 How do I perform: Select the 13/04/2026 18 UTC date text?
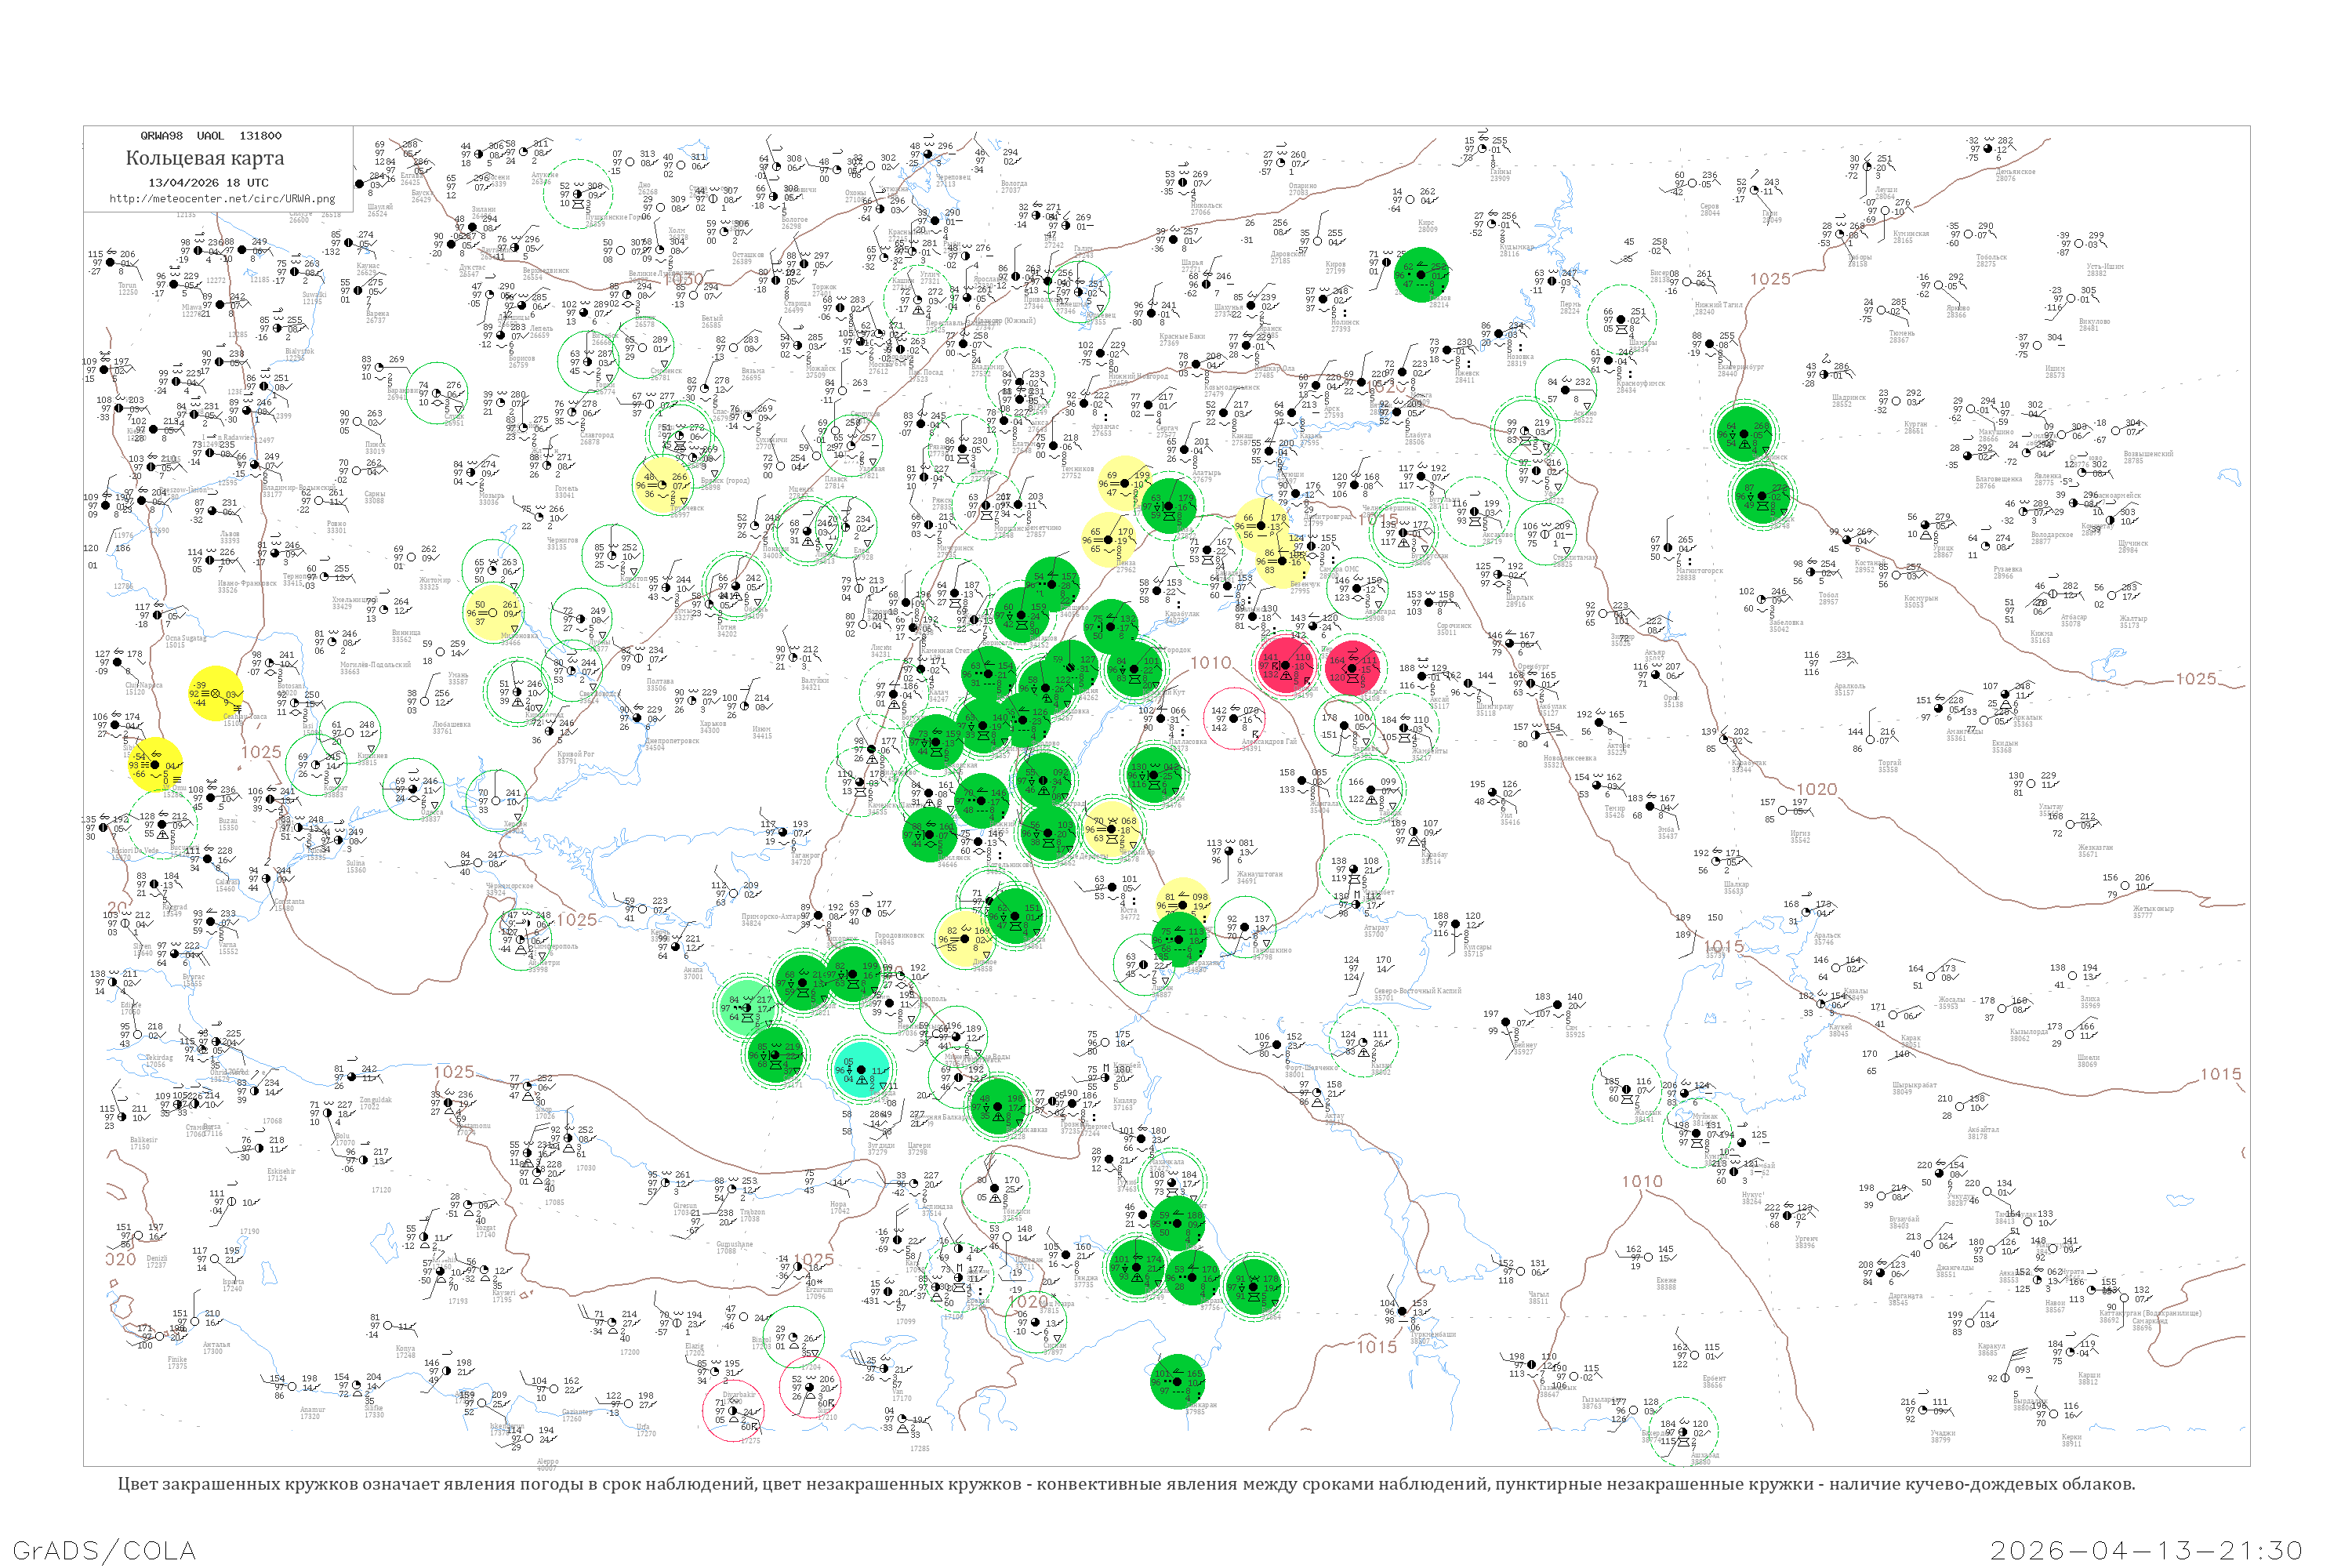209,183
